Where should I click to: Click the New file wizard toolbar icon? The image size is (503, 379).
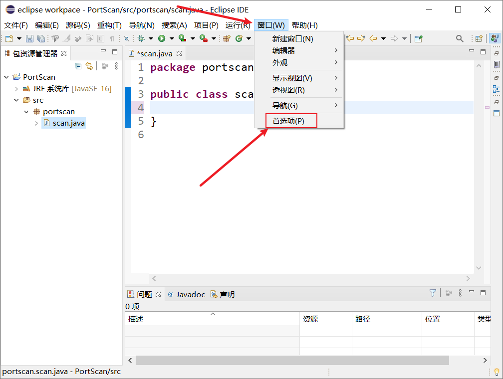pyautogui.click(x=9, y=38)
